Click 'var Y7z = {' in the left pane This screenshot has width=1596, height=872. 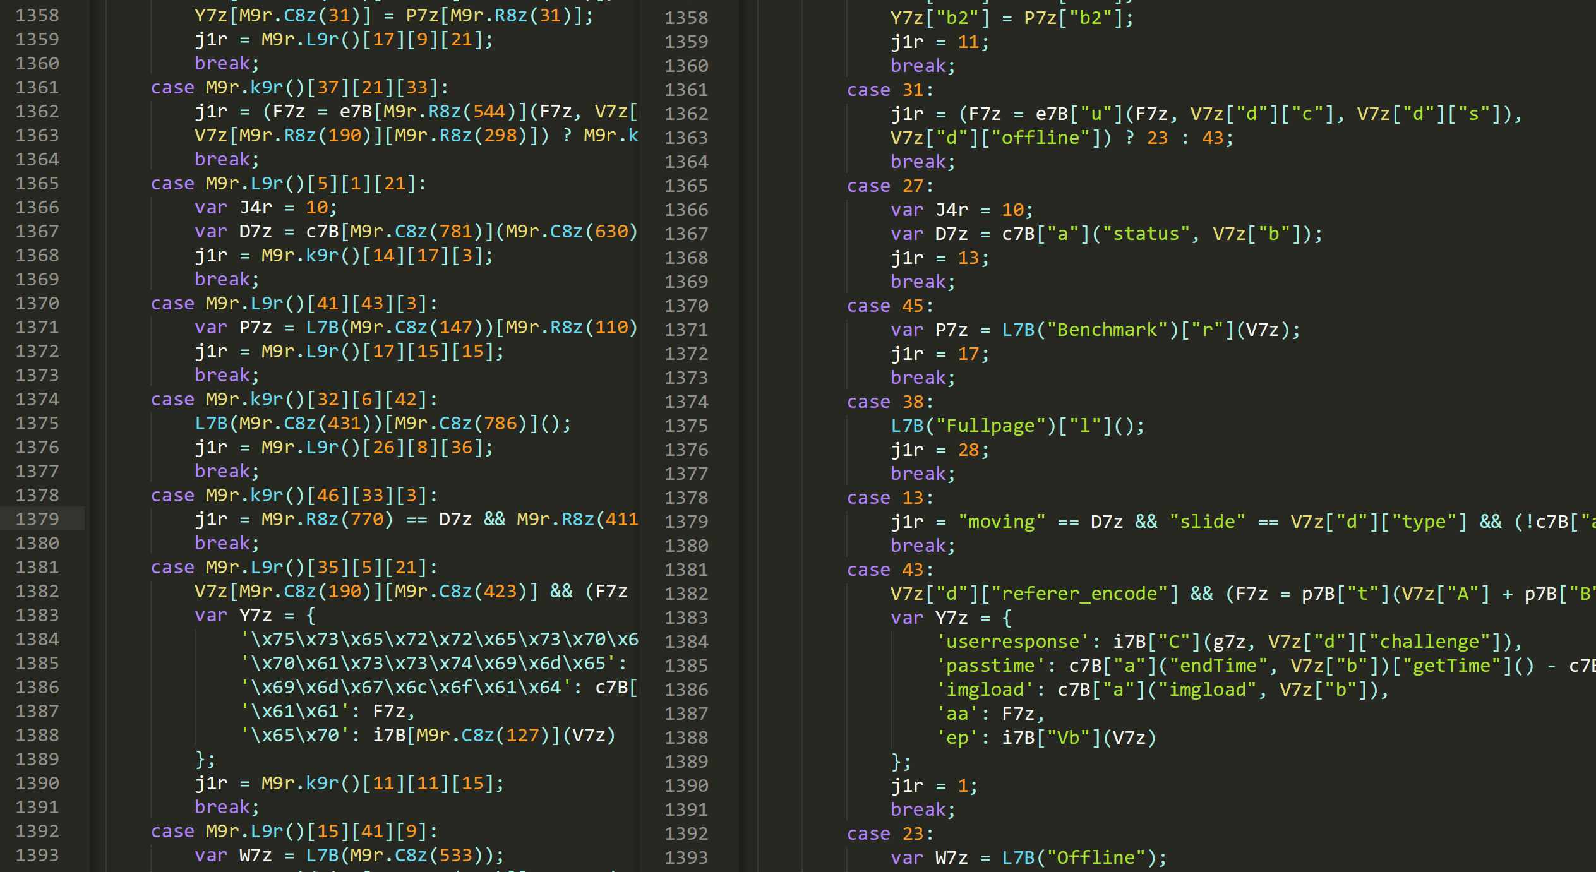click(x=255, y=615)
